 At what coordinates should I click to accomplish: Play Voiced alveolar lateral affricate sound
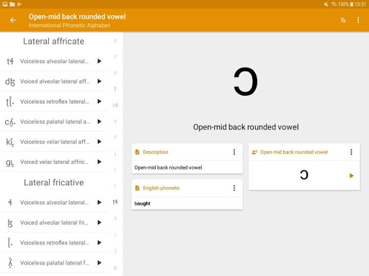(99, 81)
